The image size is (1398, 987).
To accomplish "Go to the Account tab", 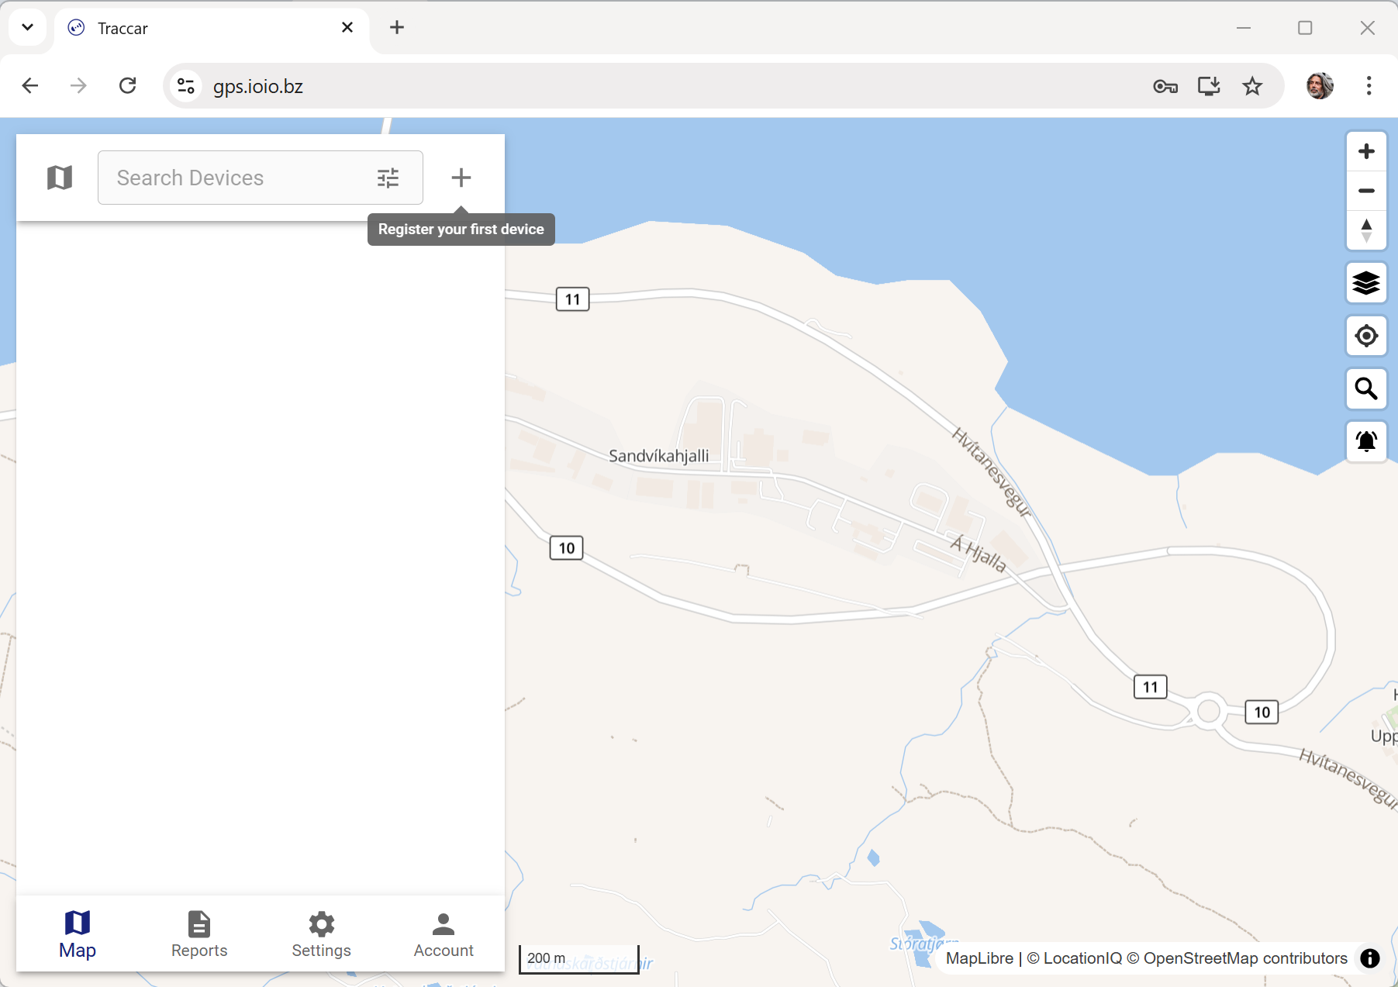I will pyautogui.click(x=444, y=934).
